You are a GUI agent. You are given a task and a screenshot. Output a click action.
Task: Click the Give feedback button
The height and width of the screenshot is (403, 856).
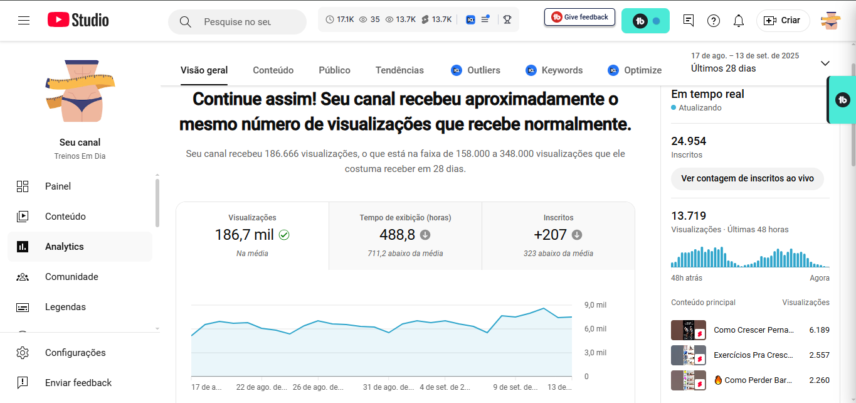tap(579, 17)
